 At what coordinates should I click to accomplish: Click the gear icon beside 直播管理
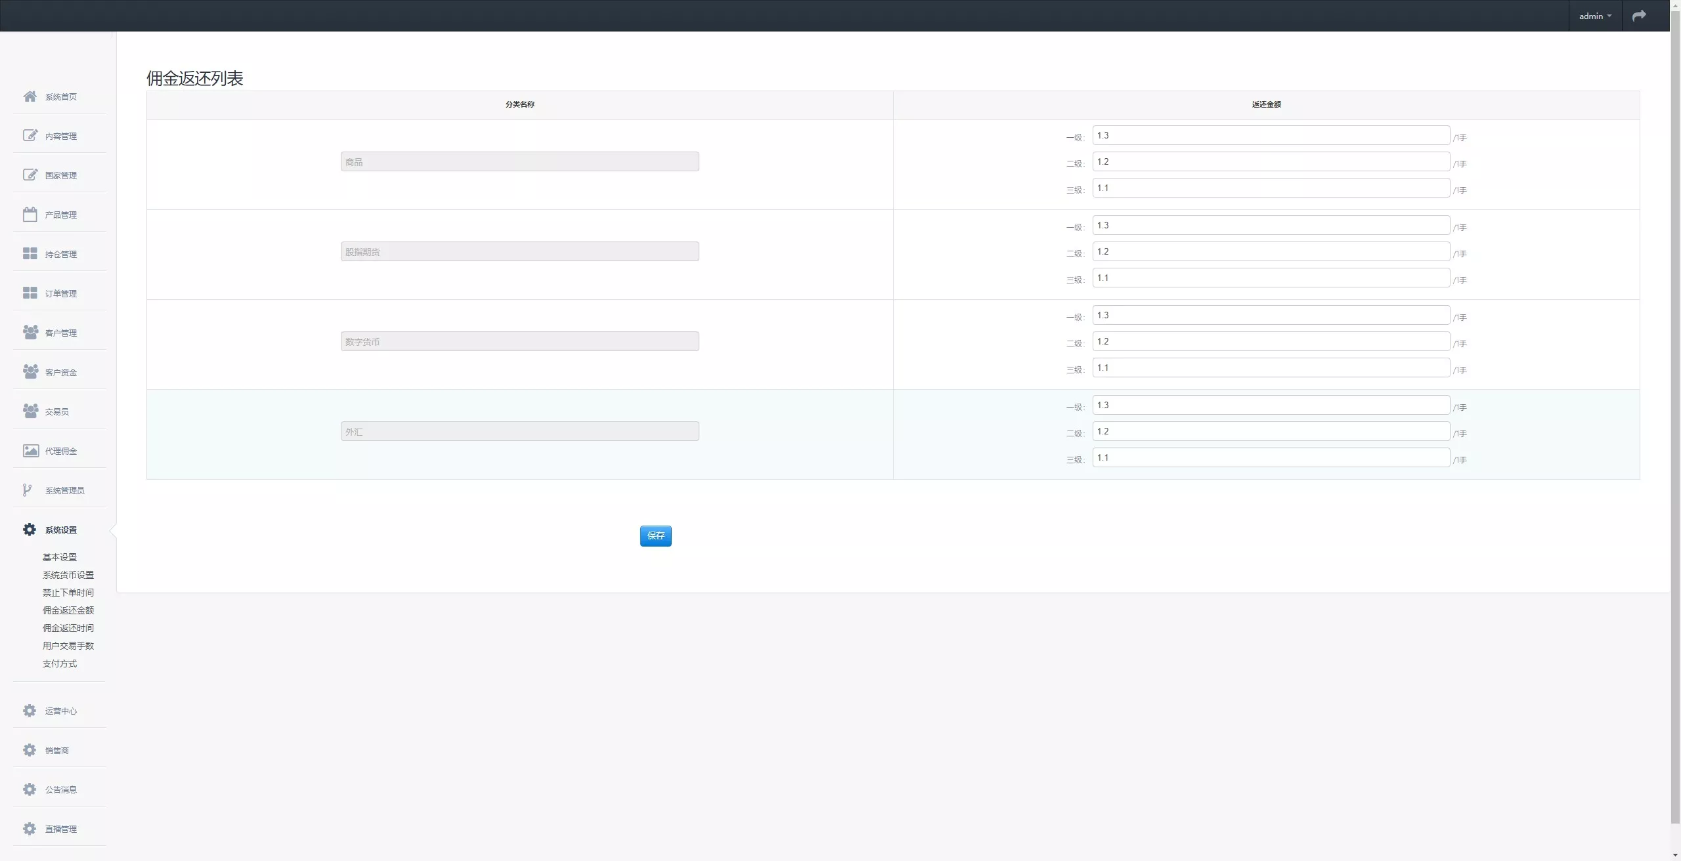[x=30, y=829]
